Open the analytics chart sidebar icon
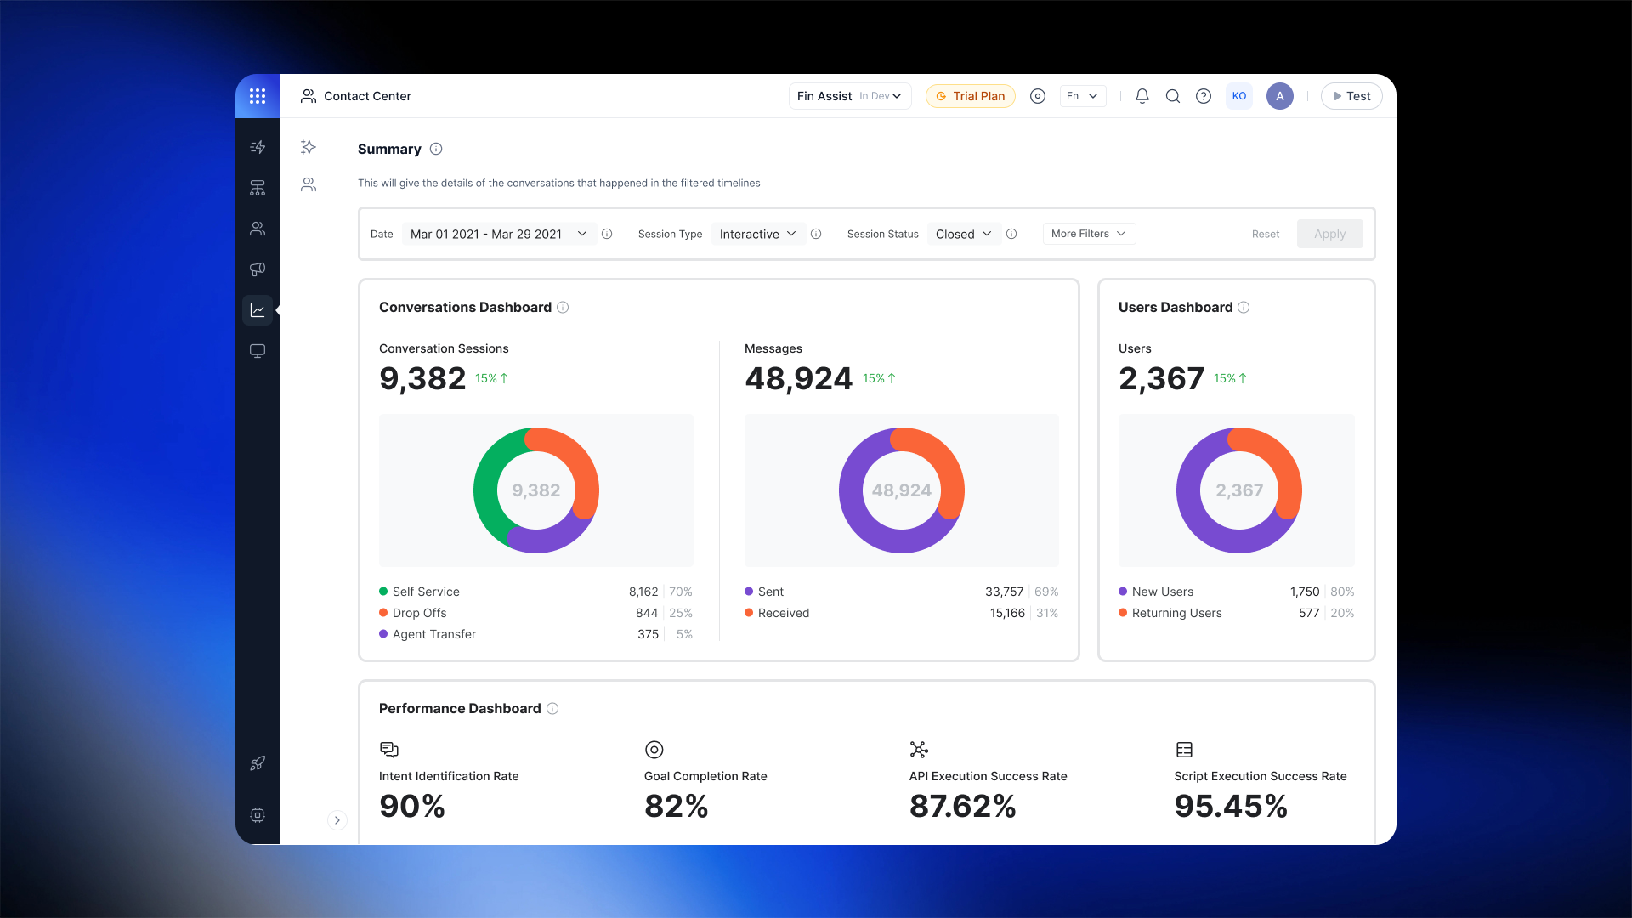1632x918 pixels. (x=258, y=310)
